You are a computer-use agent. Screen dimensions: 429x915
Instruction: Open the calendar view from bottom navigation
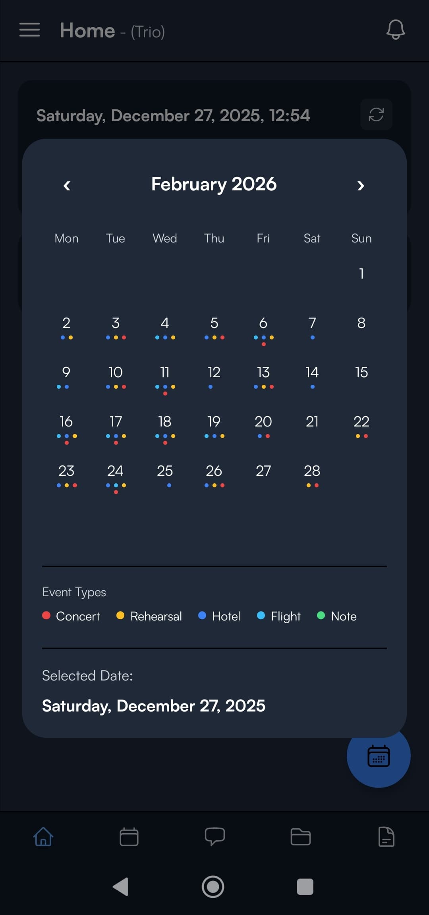[x=128, y=837]
